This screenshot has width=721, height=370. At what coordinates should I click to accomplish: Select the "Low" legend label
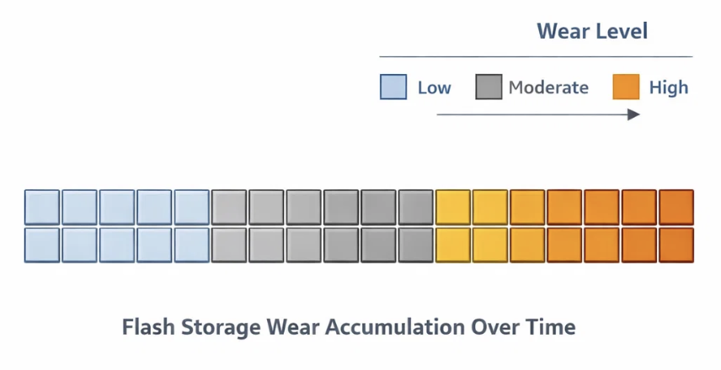tap(434, 87)
